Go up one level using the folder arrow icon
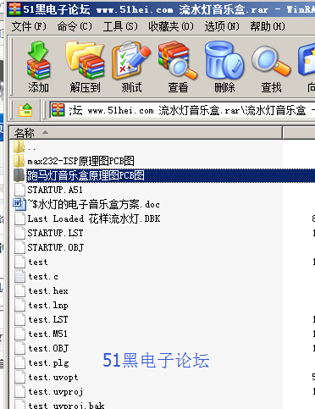The height and width of the screenshot is (409, 315). tap(25, 110)
